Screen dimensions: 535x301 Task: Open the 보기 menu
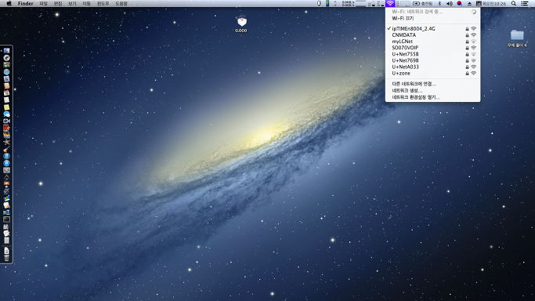[72, 3]
